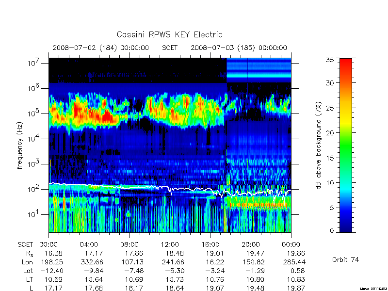
Task: Click the L value '18.17'
Action: pos(134,288)
